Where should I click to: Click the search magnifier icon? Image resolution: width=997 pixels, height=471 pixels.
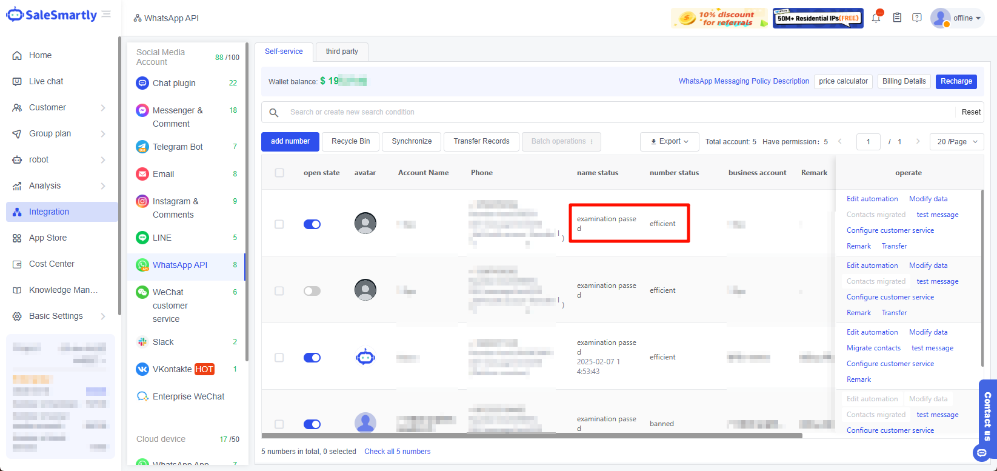(274, 112)
